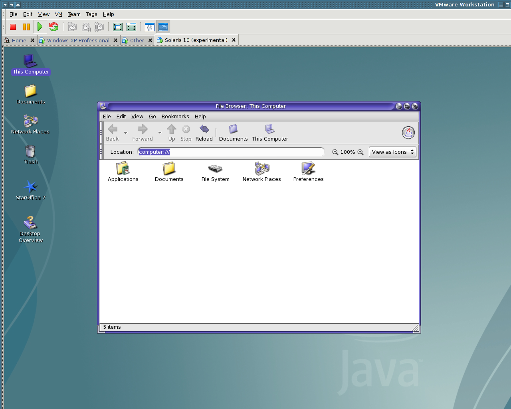
Task: Open the Back history dropdown arrow
Action: click(125, 133)
